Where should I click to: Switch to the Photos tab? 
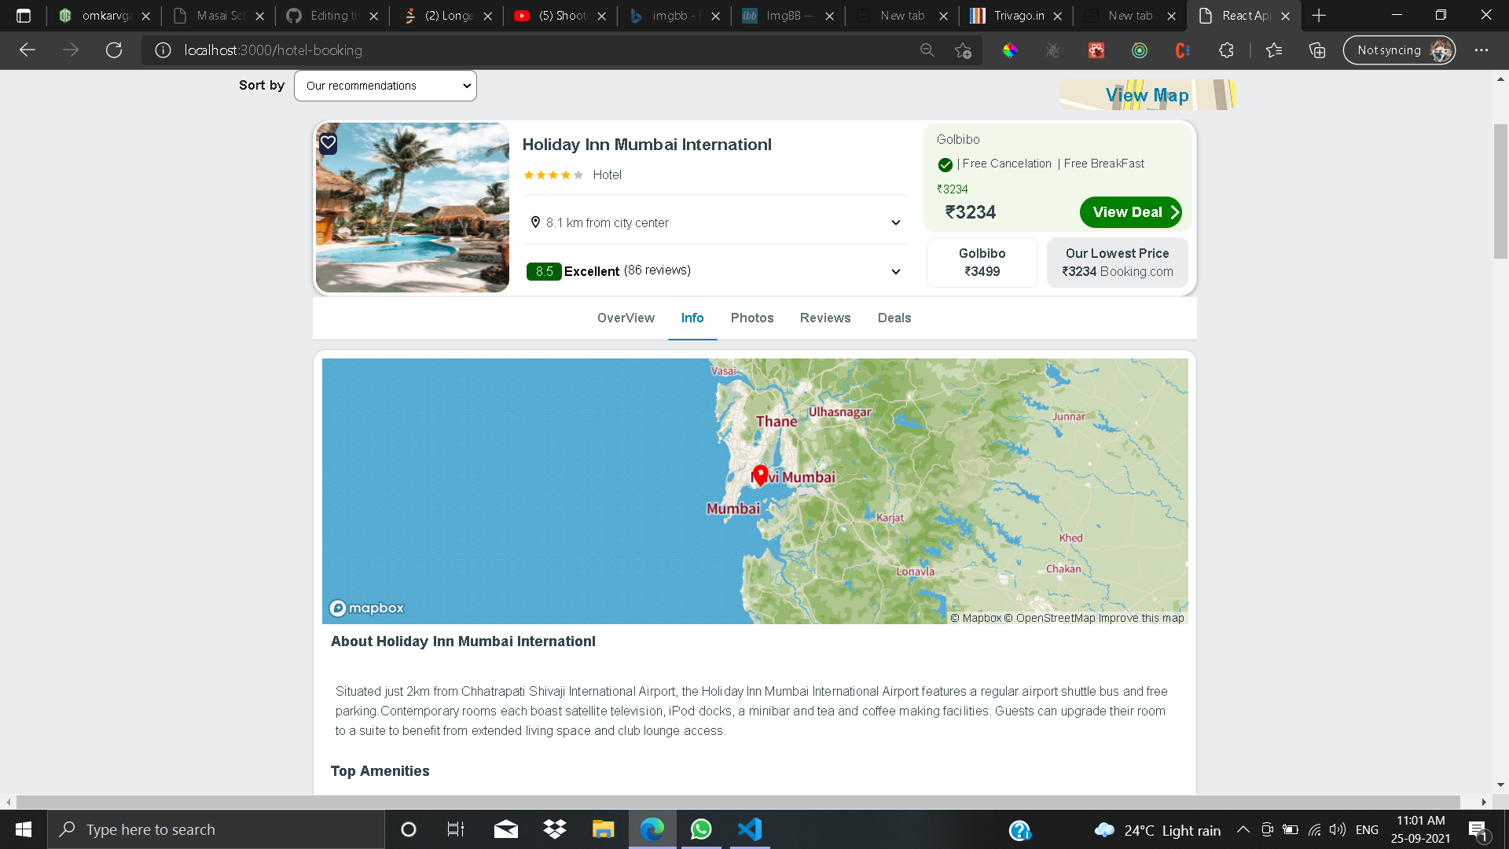click(752, 318)
